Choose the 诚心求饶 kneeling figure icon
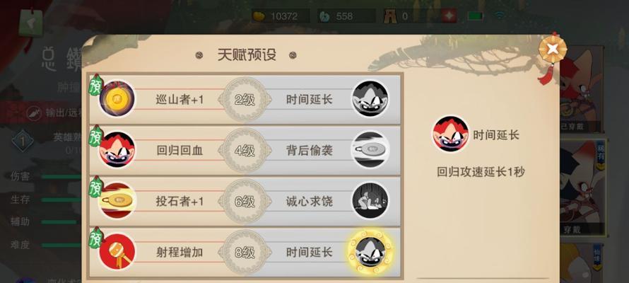Screen dimensions: 629x283 click(370, 201)
